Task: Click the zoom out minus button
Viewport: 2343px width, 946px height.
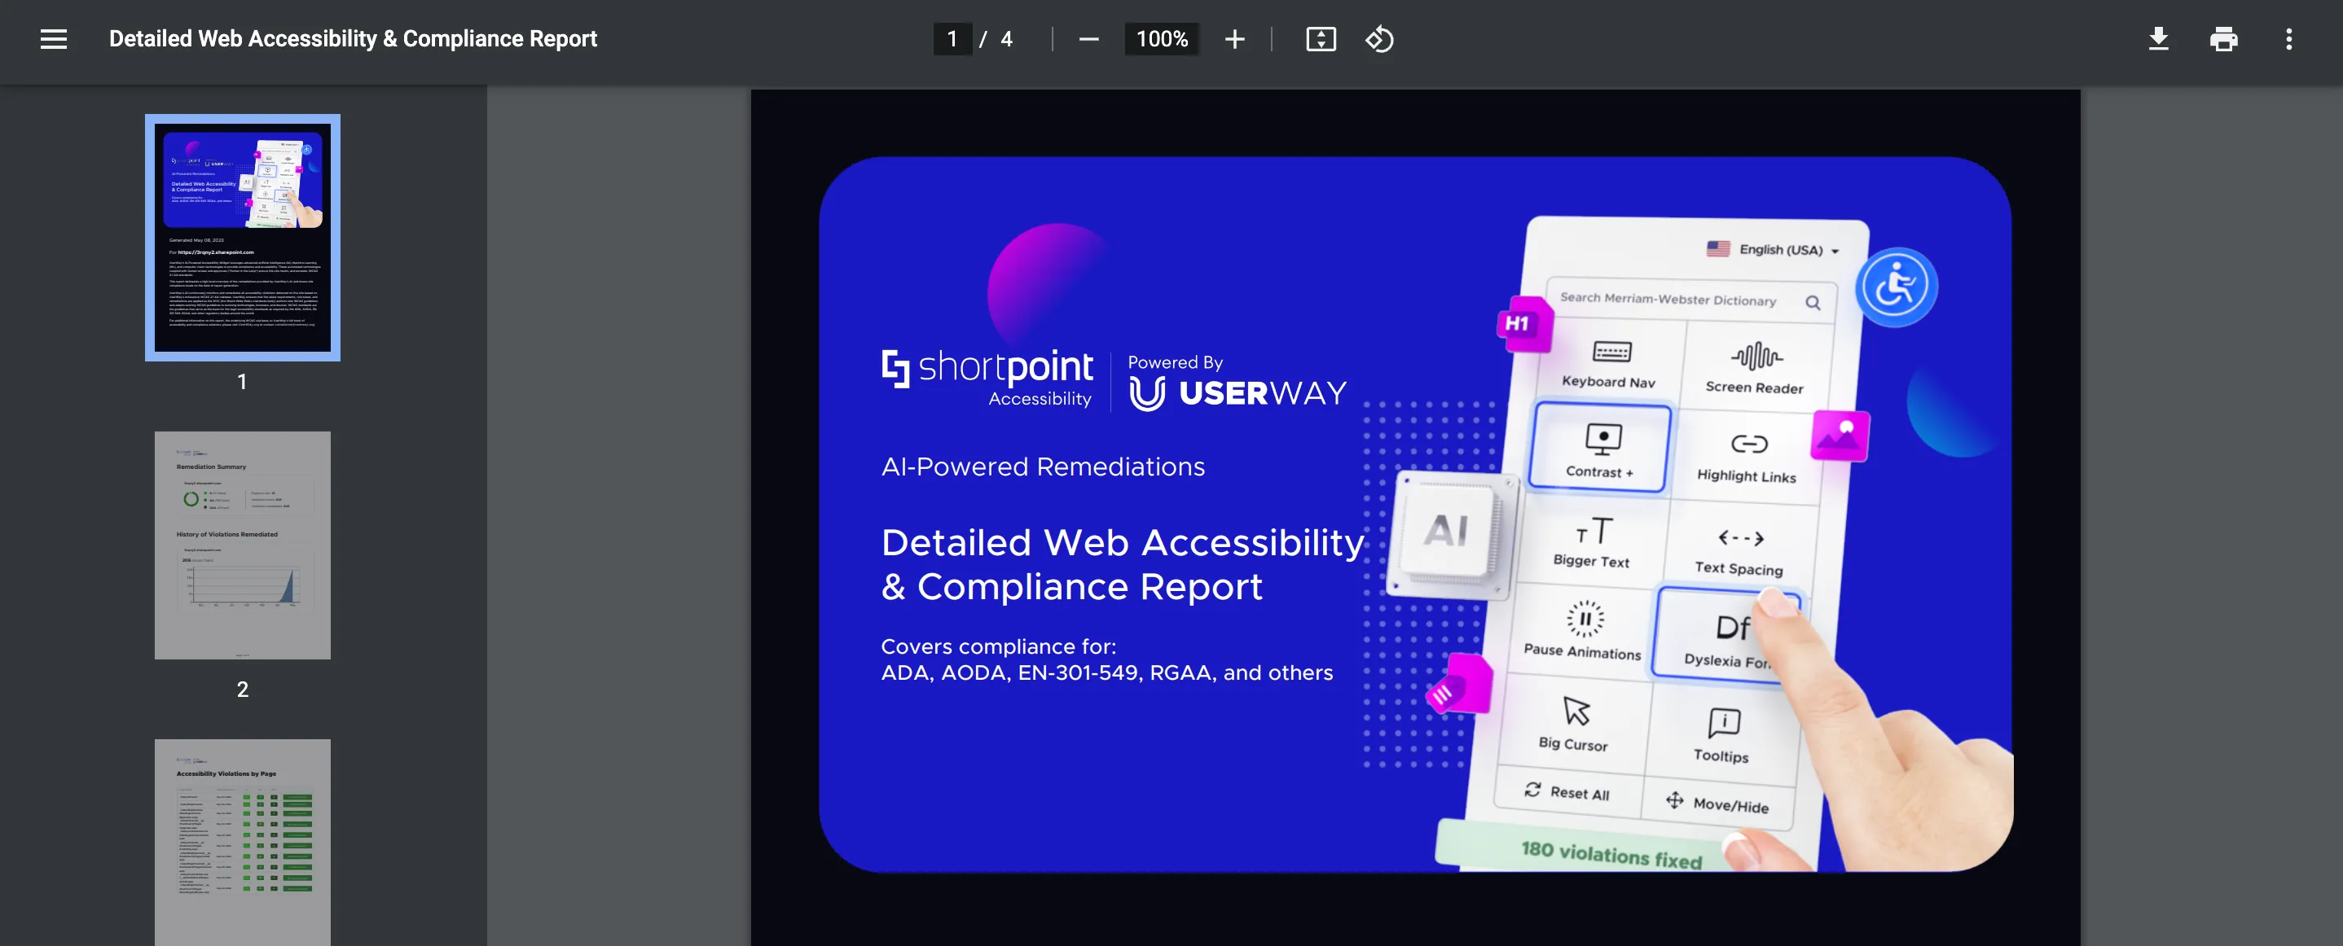Action: [1088, 39]
